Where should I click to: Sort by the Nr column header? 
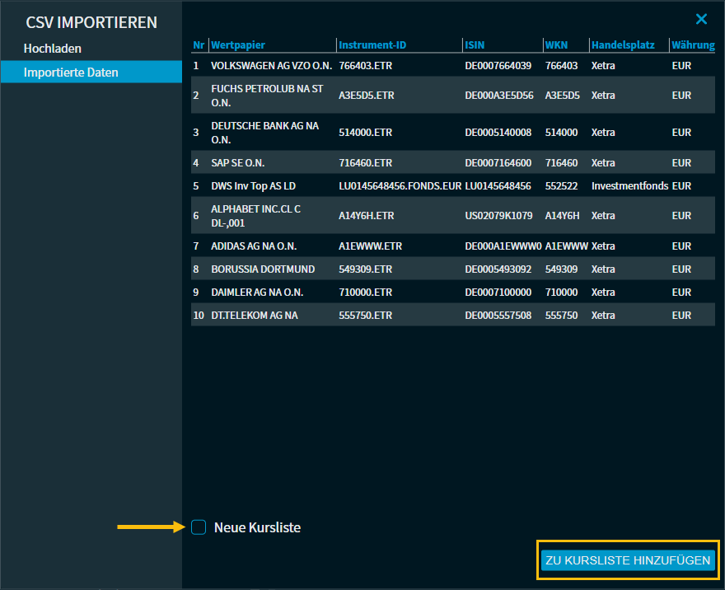click(199, 44)
